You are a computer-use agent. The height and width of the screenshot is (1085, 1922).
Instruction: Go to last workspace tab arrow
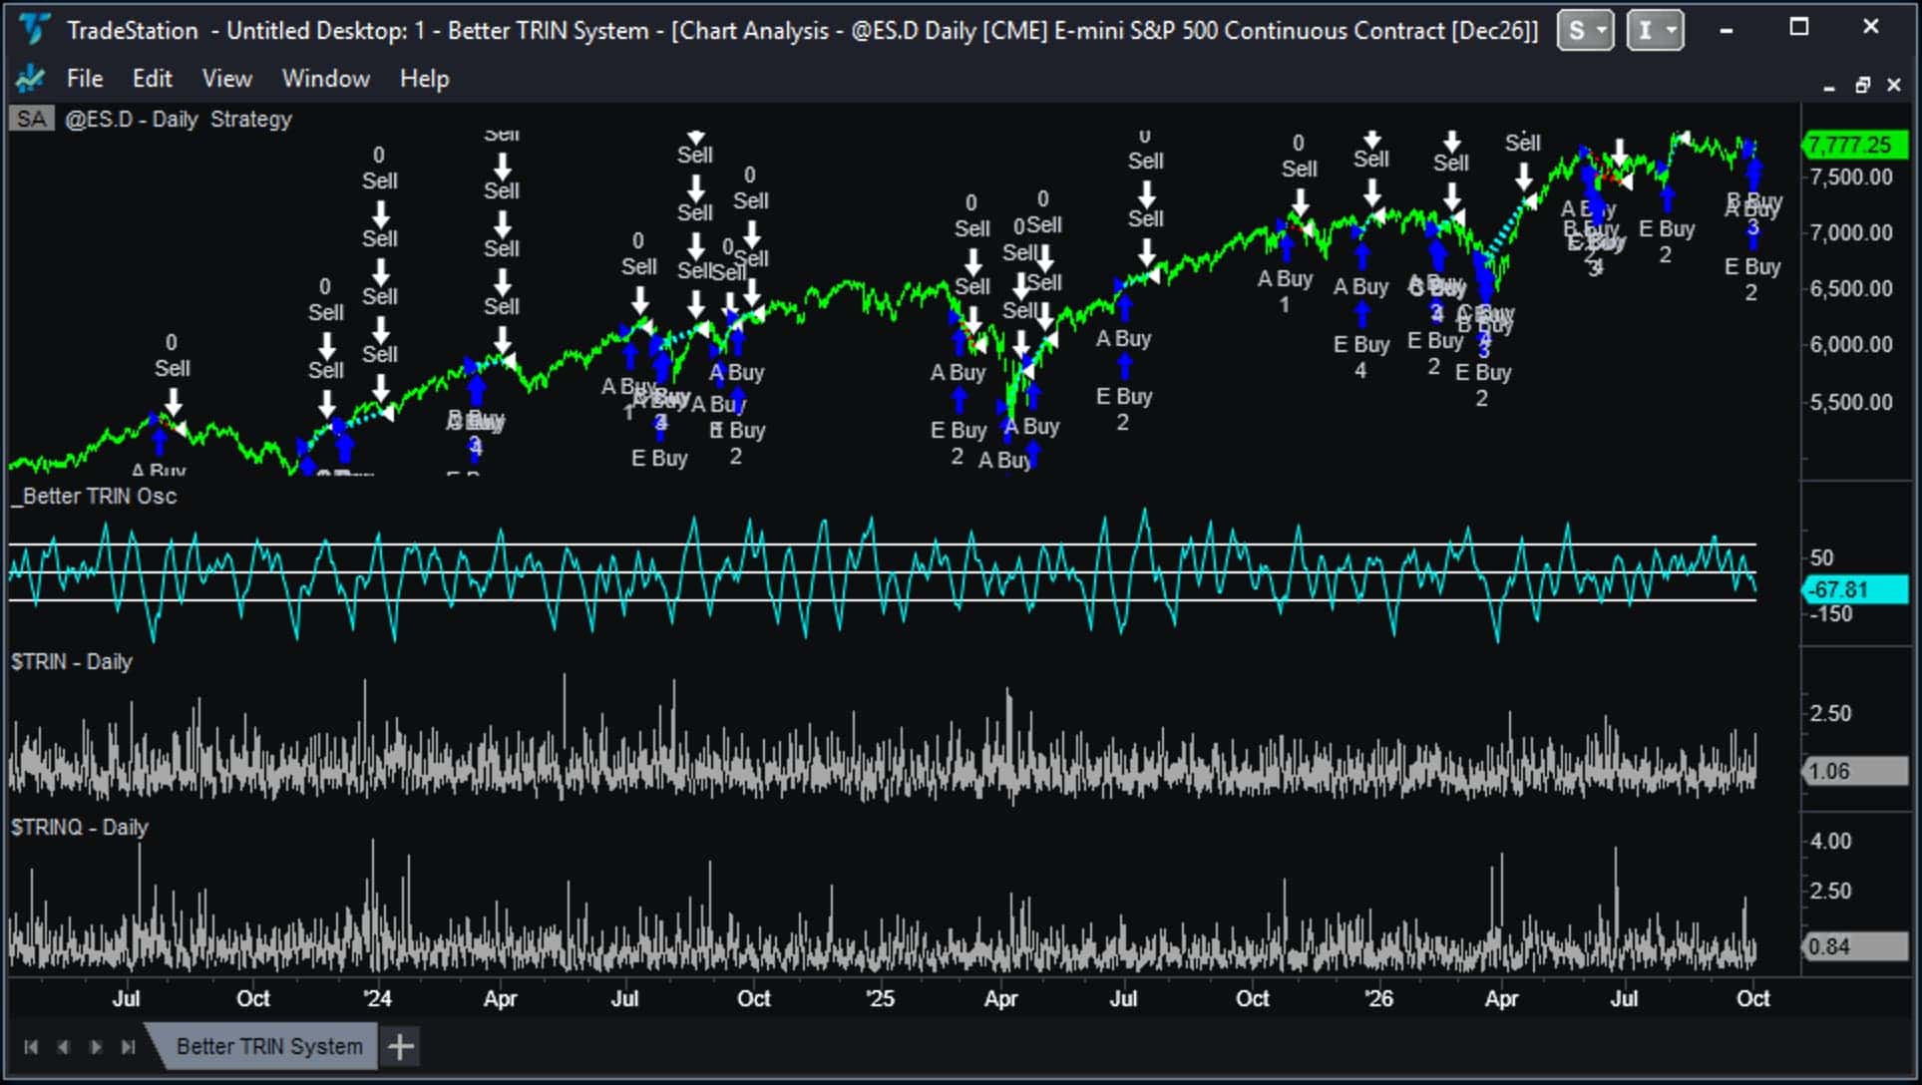click(128, 1047)
